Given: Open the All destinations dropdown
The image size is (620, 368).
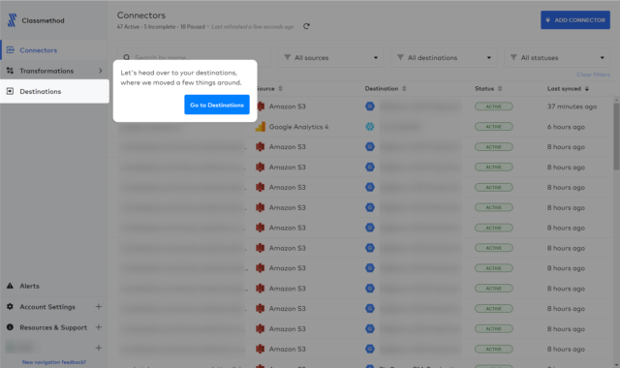Looking at the screenshot, I should pos(444,58).
